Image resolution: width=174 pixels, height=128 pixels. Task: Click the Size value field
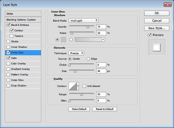[x=101, y=71]
